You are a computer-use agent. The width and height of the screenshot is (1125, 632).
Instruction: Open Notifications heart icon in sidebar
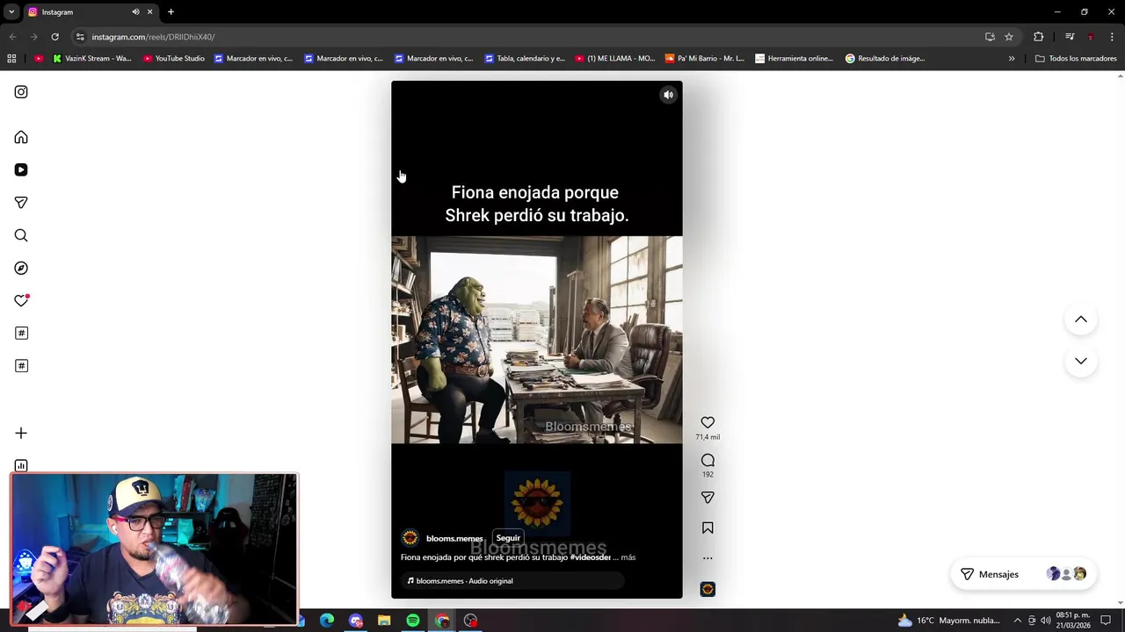(x=21, y=300)
